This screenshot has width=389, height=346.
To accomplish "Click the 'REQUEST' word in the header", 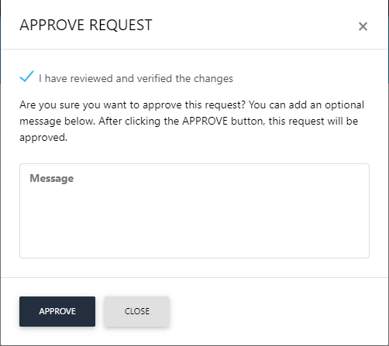I will point(121,26).
